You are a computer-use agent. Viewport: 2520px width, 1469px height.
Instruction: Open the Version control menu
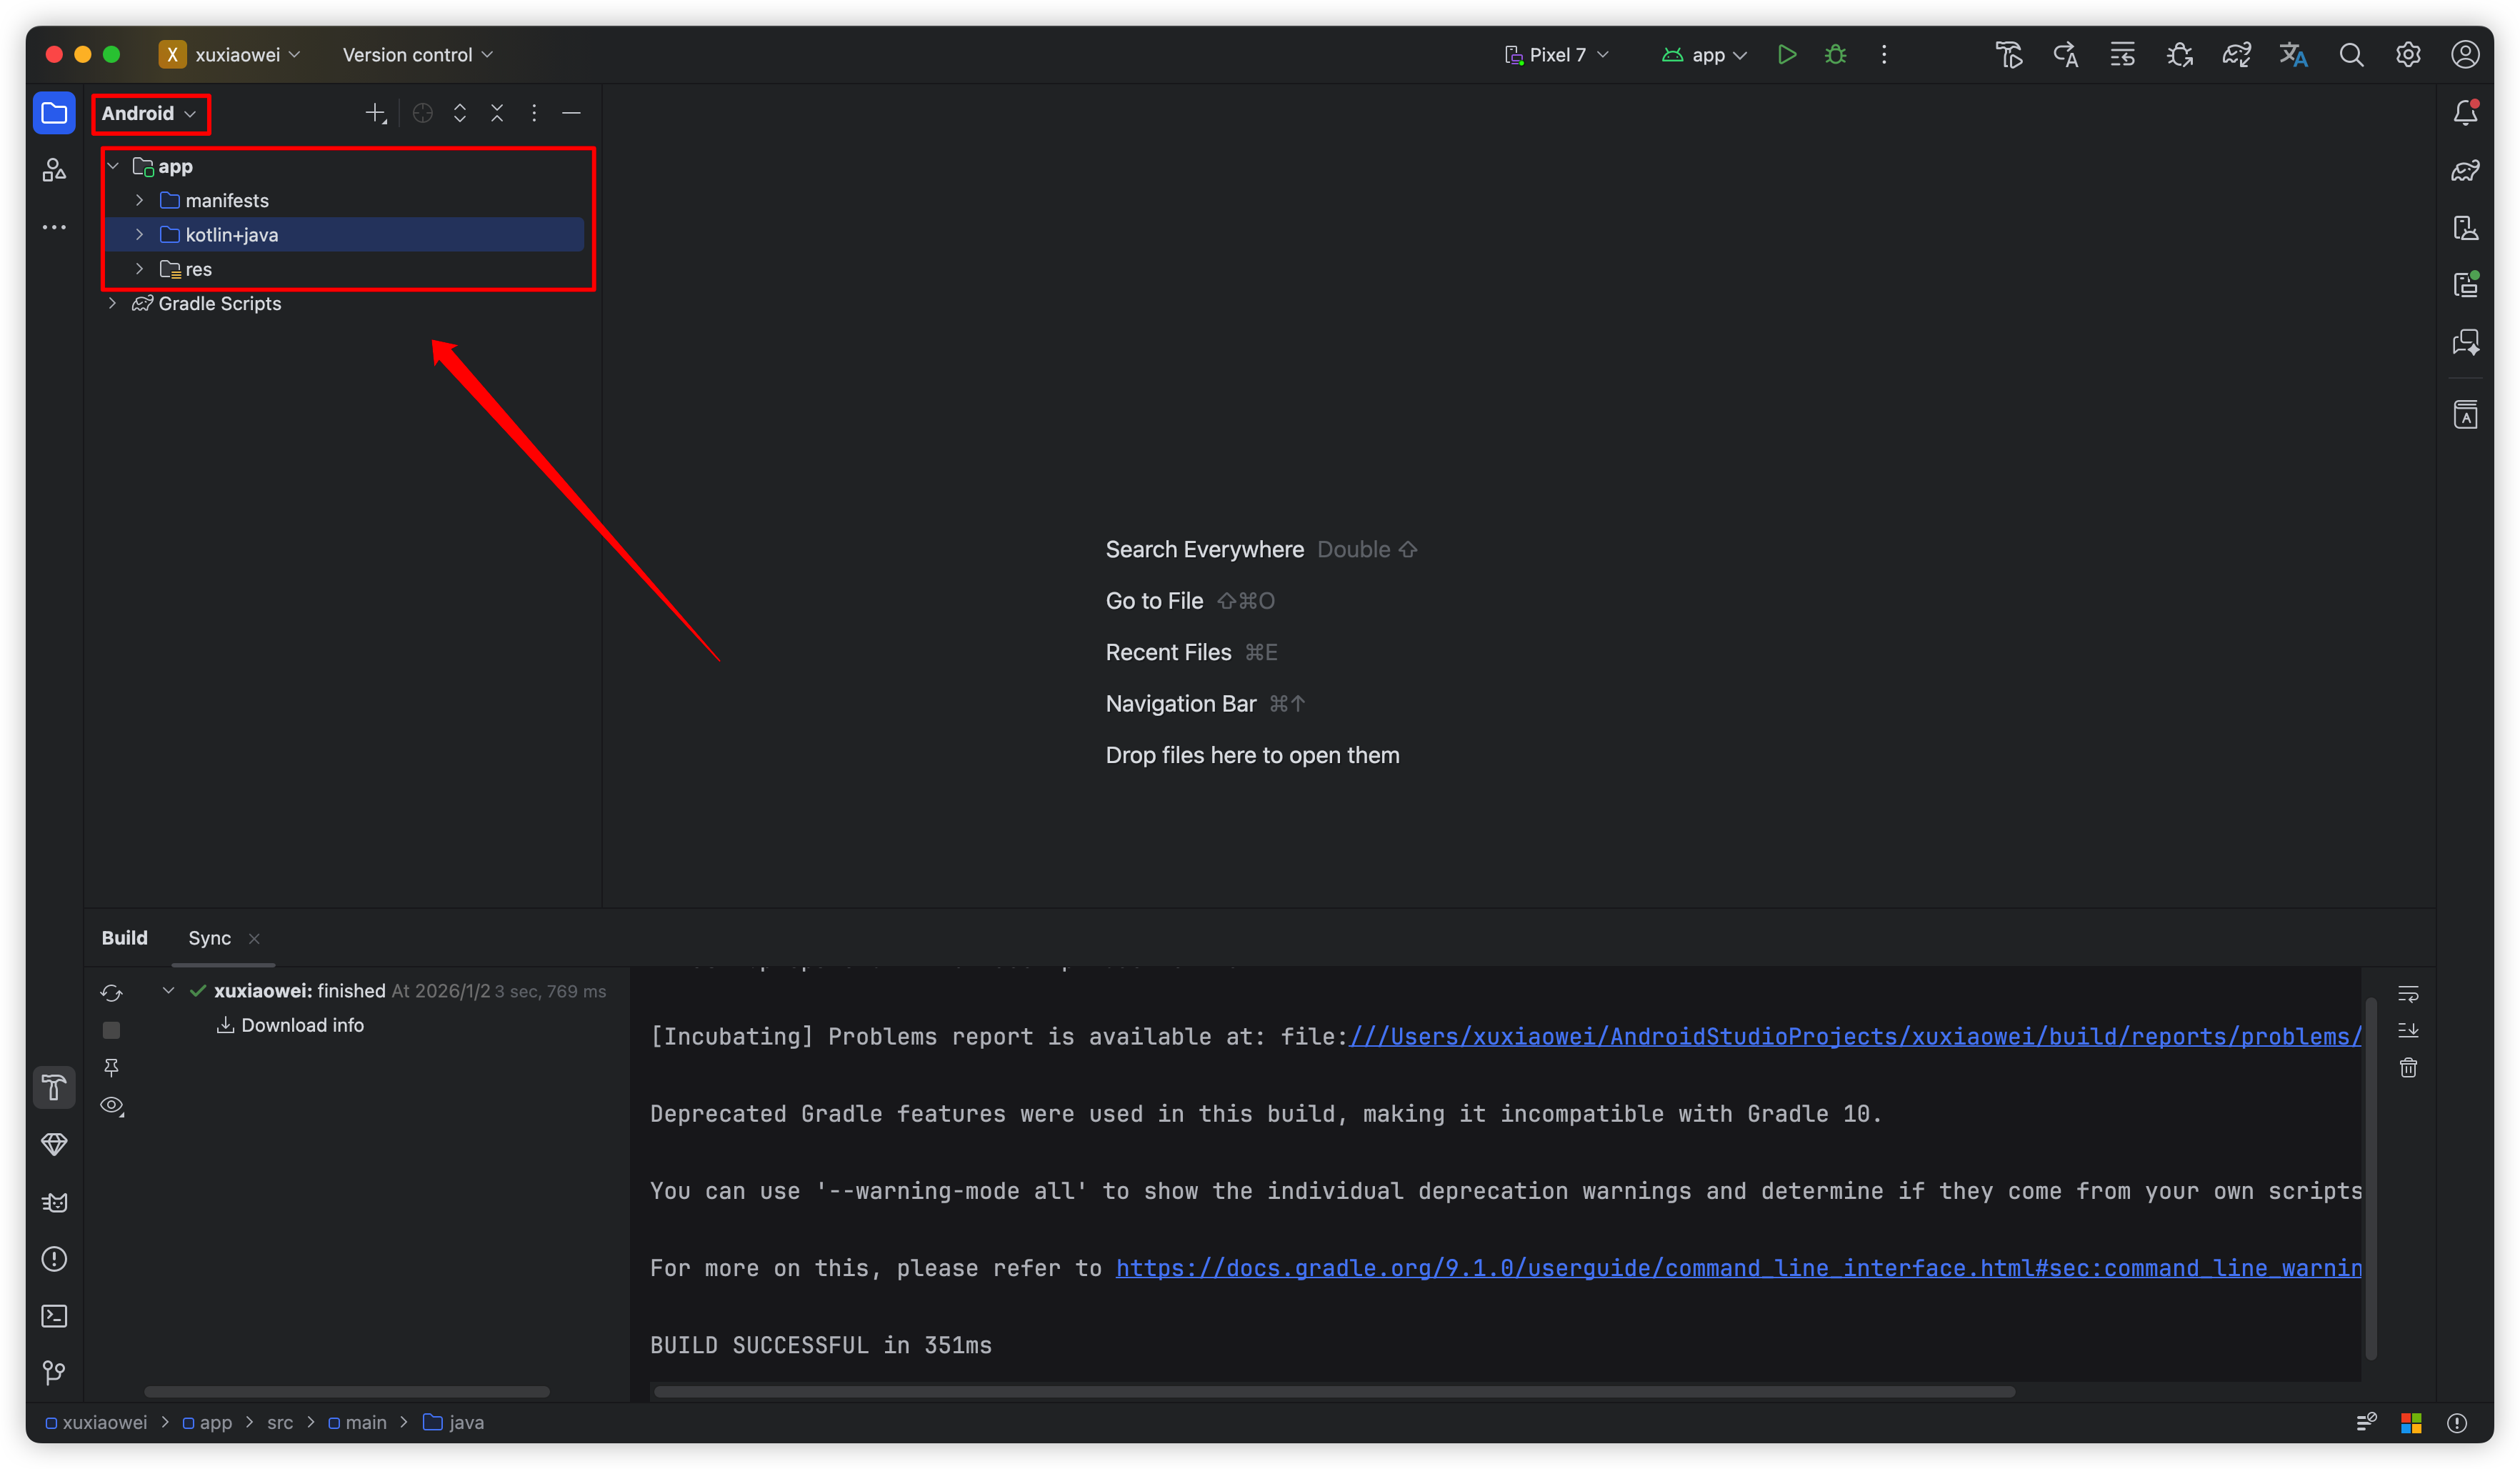click(x=417, y=55)
